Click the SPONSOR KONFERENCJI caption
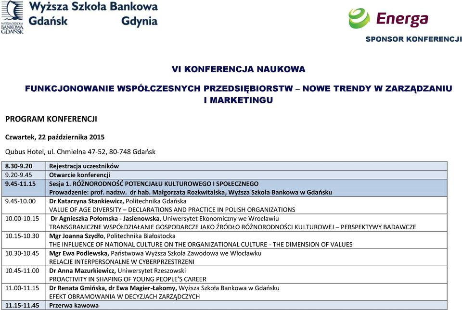This screenshot has width=462, height=310. (413, 39)
